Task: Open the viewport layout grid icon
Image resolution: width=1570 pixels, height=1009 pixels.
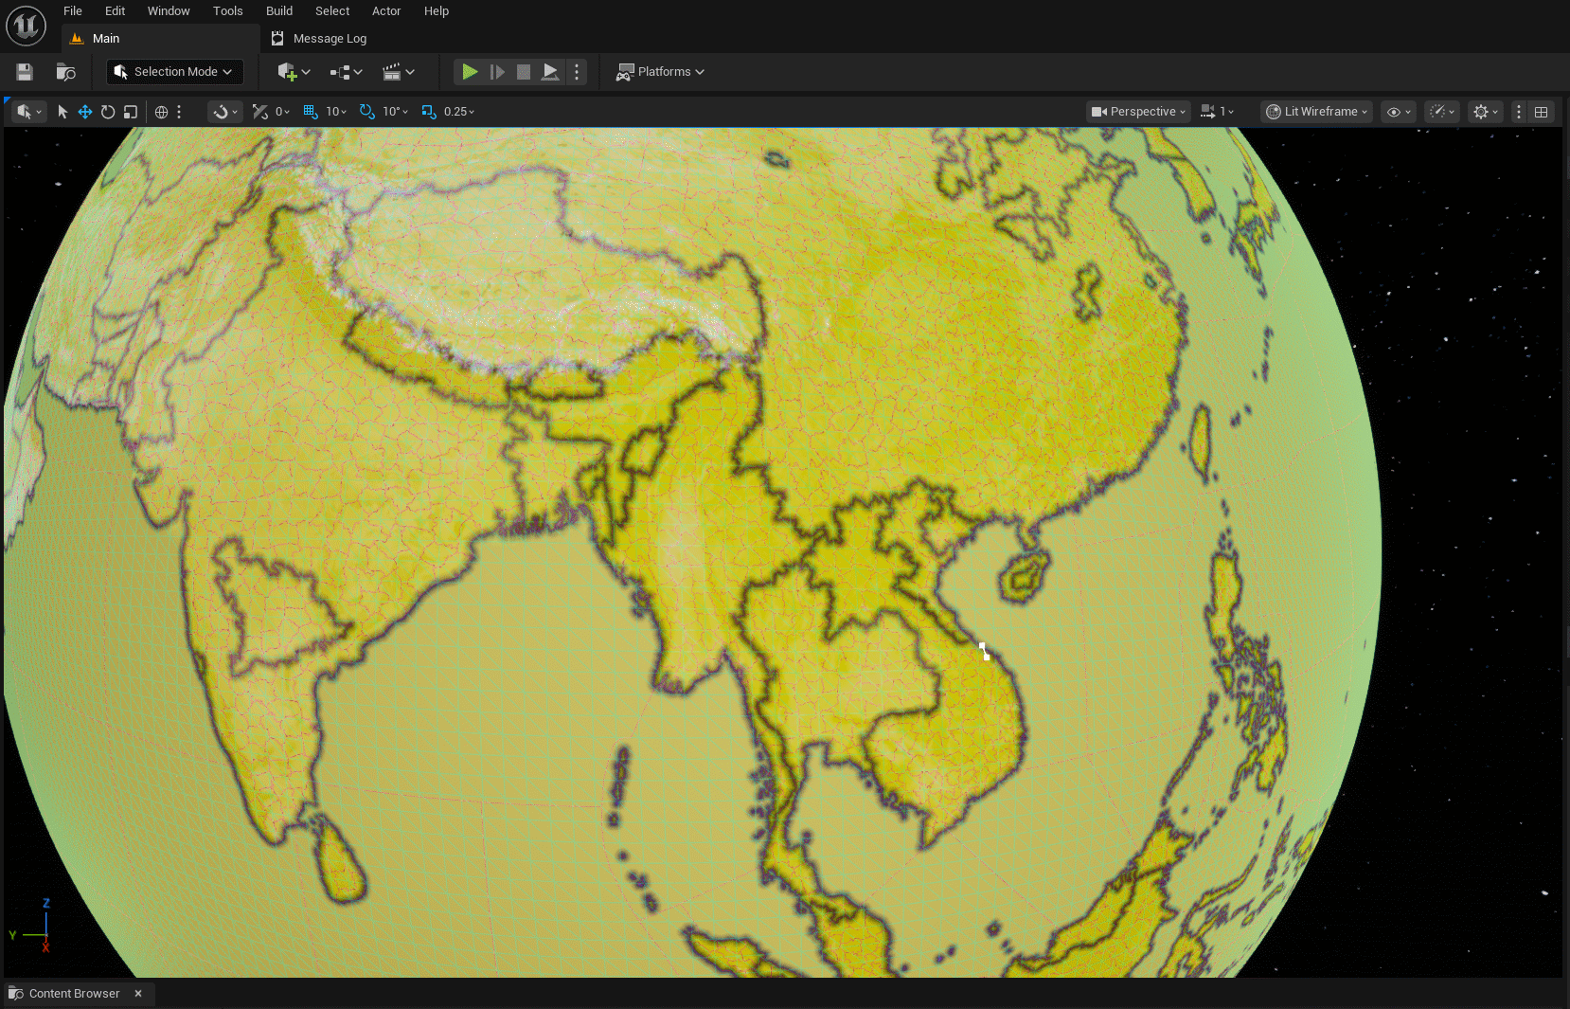Action: (x=1542, y=112)
